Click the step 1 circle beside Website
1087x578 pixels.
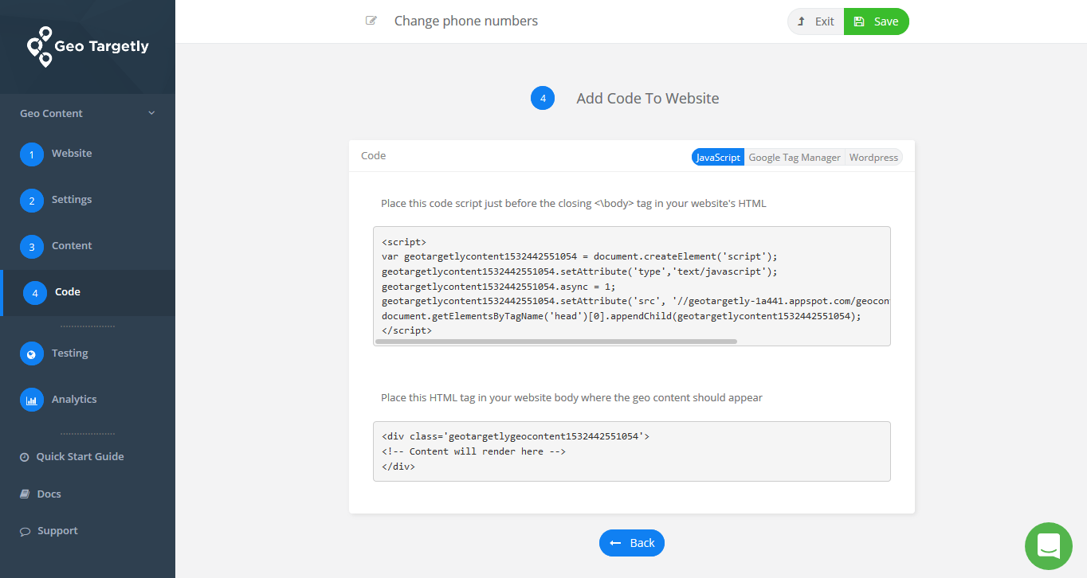click(x=32, y=154)
